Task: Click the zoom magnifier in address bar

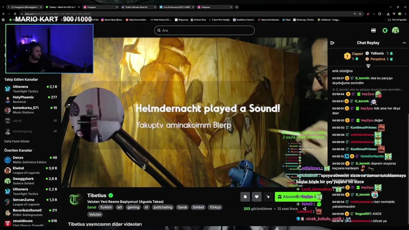Action: 355,14
